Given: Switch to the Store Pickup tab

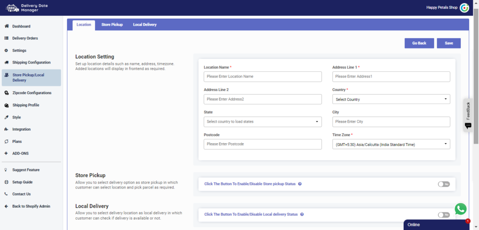Looking at the screenshot, I should point(112,25).
